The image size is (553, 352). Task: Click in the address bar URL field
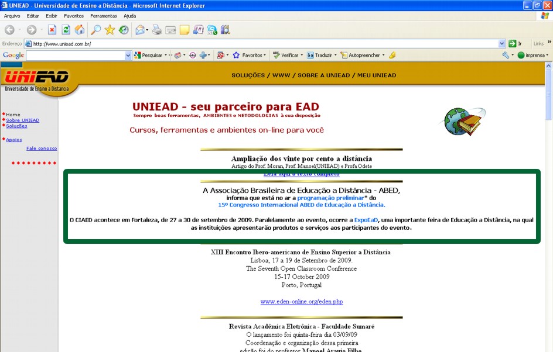coord(265,44)
